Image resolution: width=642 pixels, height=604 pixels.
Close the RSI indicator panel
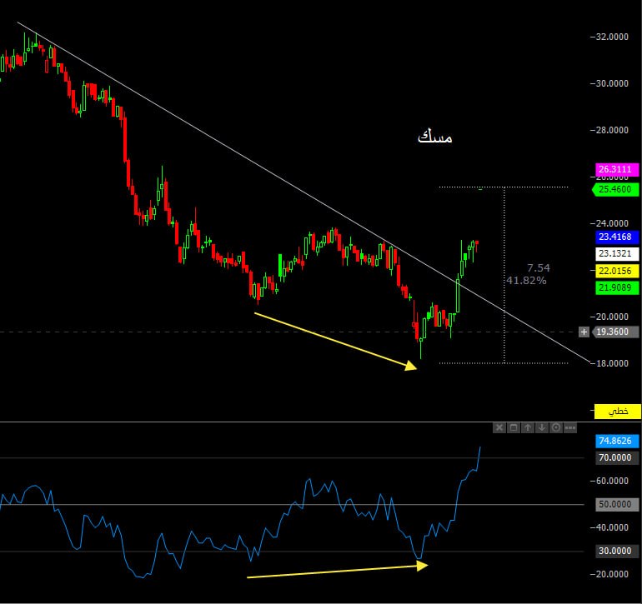coord(499,428)
